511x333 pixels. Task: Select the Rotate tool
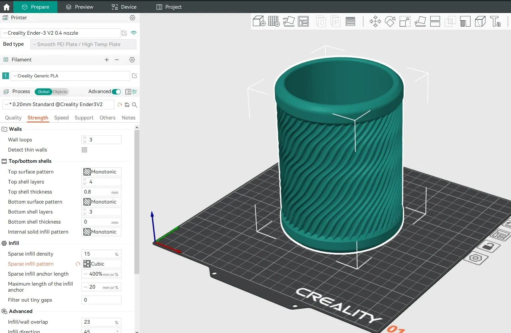[x=390, y=21]
